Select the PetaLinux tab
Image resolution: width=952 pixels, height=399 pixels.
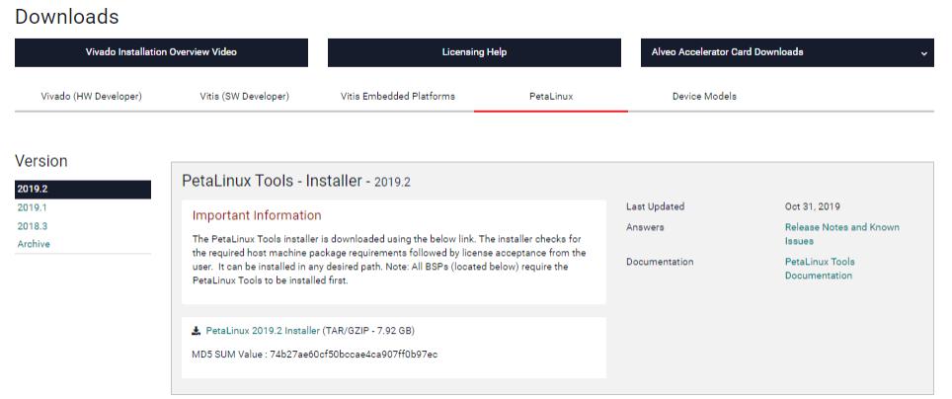click(551, 96)
